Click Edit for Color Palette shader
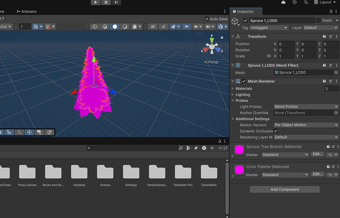 [x=318, y=174]
